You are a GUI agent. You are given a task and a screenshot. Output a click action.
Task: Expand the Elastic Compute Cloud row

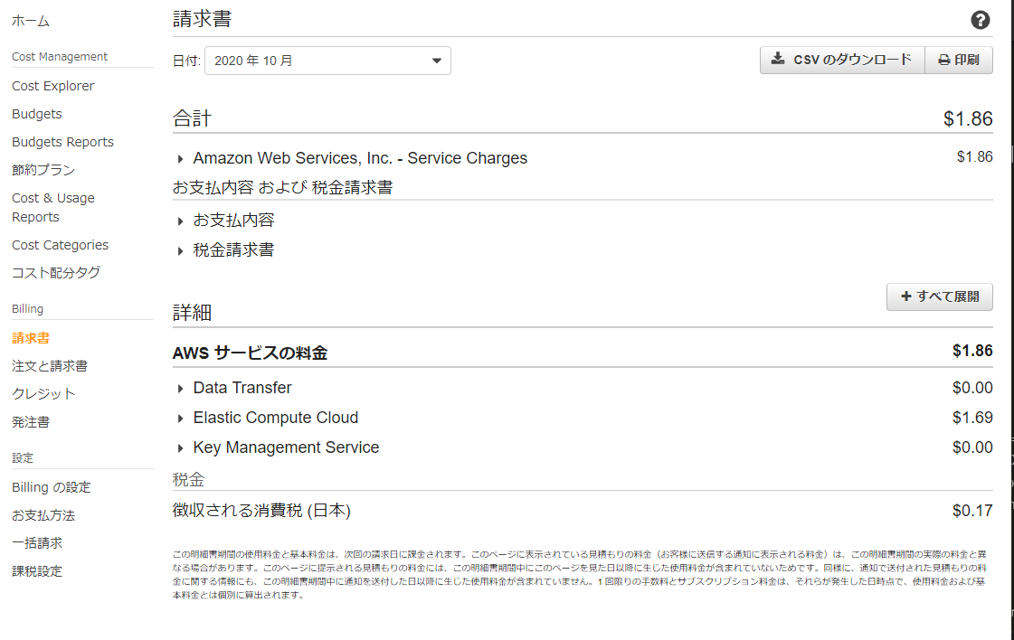pos(268,418)
